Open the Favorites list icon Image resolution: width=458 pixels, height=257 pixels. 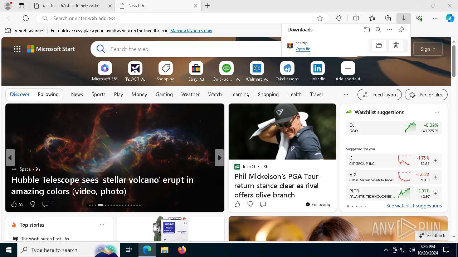click(372, 18)
